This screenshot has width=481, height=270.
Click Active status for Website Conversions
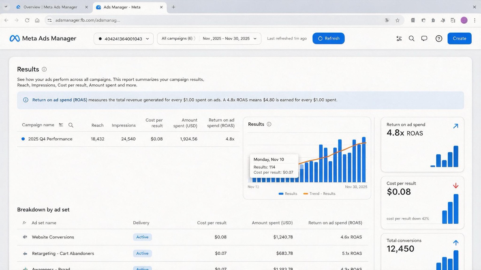click(142, 237)
